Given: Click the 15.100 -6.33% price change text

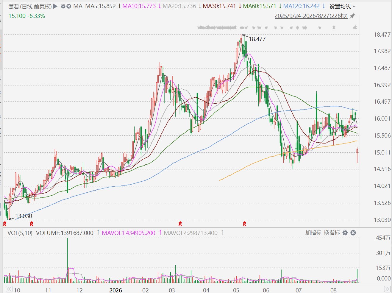Looking at the screenshot, I should [27, 16].
